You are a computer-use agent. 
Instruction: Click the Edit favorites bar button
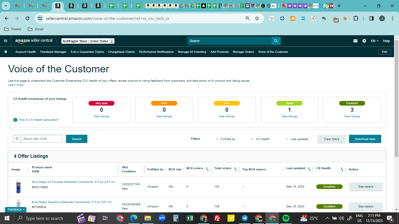(385, 52)
